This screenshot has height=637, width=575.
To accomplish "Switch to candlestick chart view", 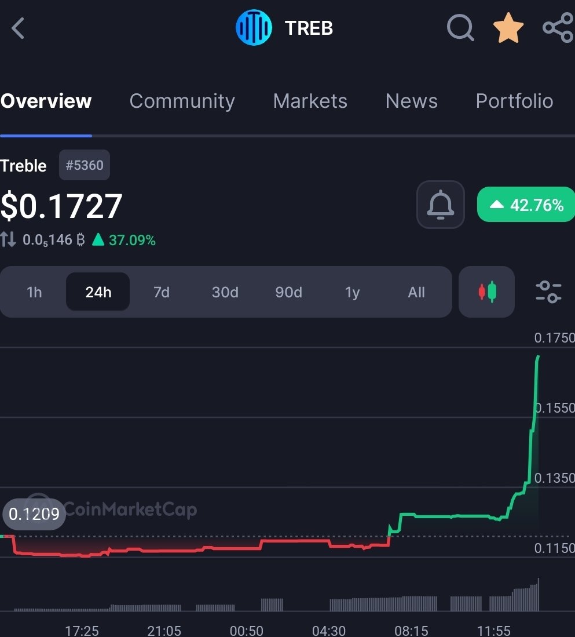I will pos(486,292).
